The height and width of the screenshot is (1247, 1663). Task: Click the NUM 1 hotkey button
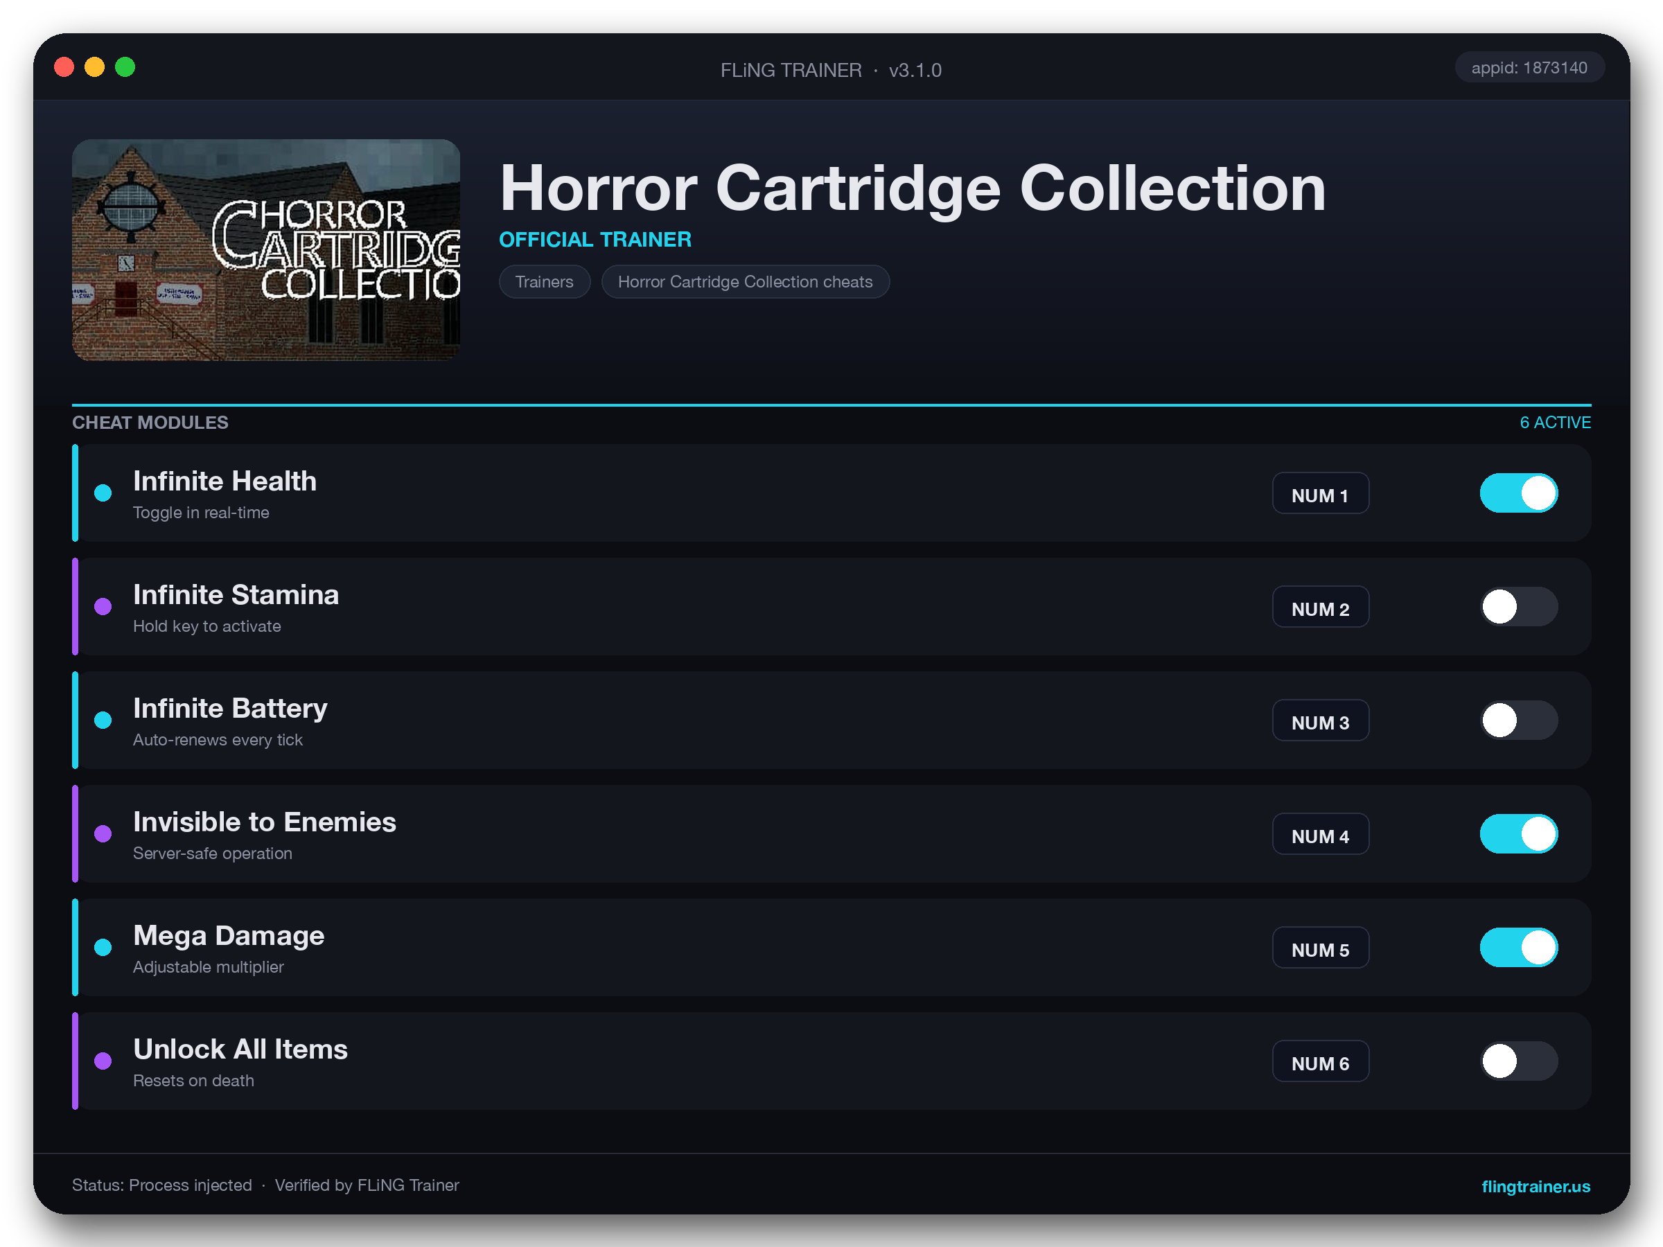coord(1320,493)
